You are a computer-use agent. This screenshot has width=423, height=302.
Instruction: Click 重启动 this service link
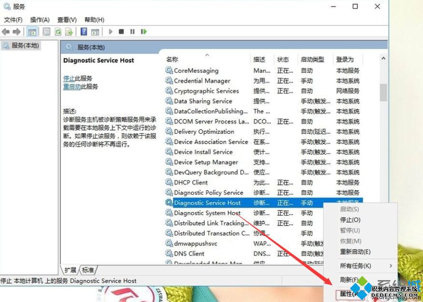click(x=72, y=87)
